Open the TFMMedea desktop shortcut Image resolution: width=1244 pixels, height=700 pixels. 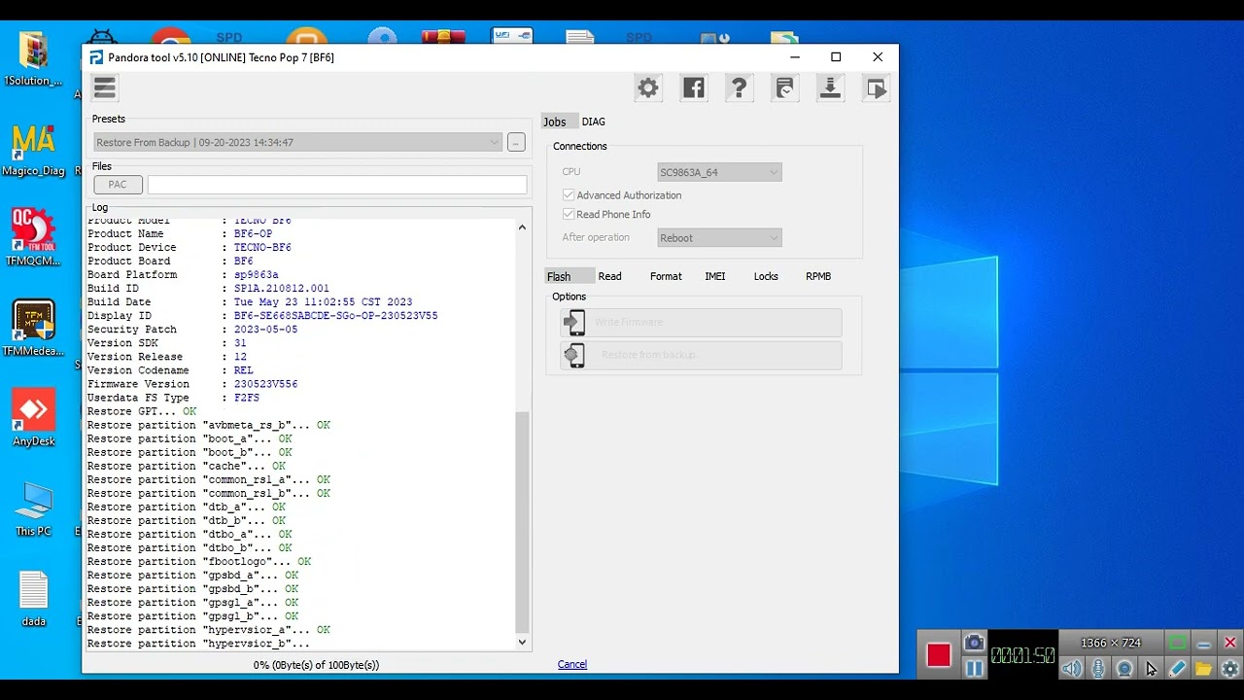coord(33,328)
